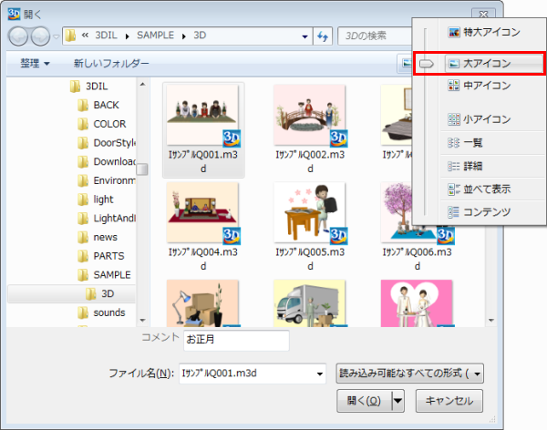The width and height of the screenshot is (547, 430).
Task: Click the 新しいフォルダー button
Action: point(111,63)
